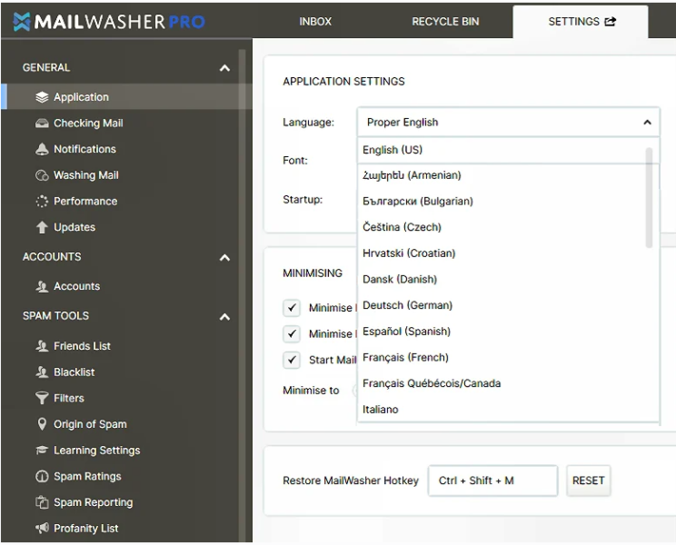This screenshot has height=545, width=676.
Task: Click the Profanity List megaphone icon
Action: click(x=42, y=529)
